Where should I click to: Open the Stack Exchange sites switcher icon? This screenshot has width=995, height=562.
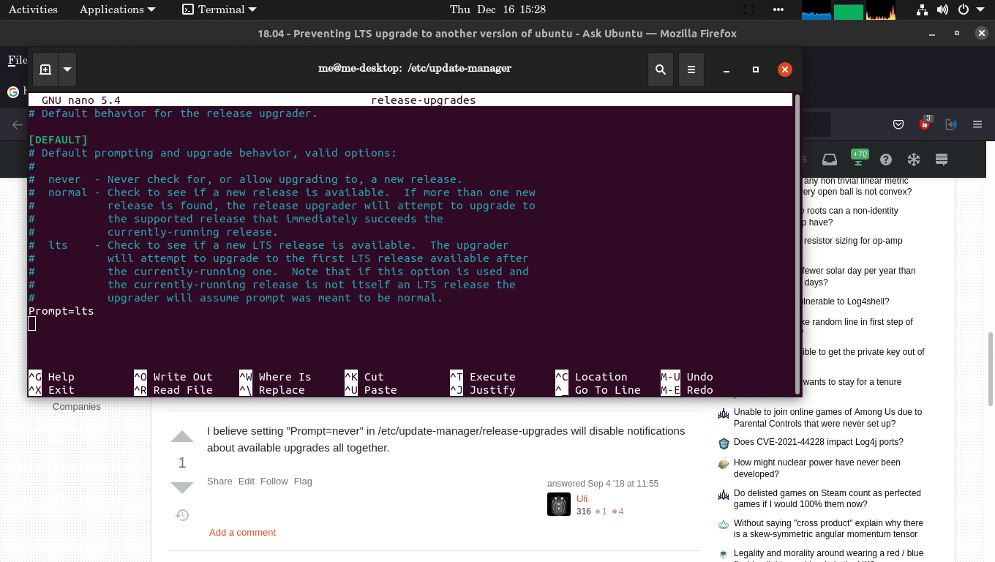(942, 160)
